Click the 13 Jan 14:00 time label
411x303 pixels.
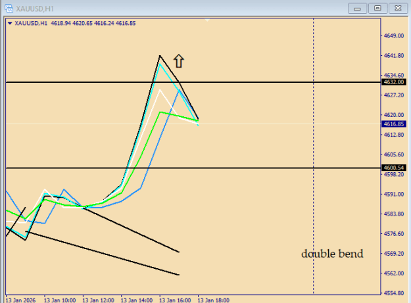tap(137, 300)
